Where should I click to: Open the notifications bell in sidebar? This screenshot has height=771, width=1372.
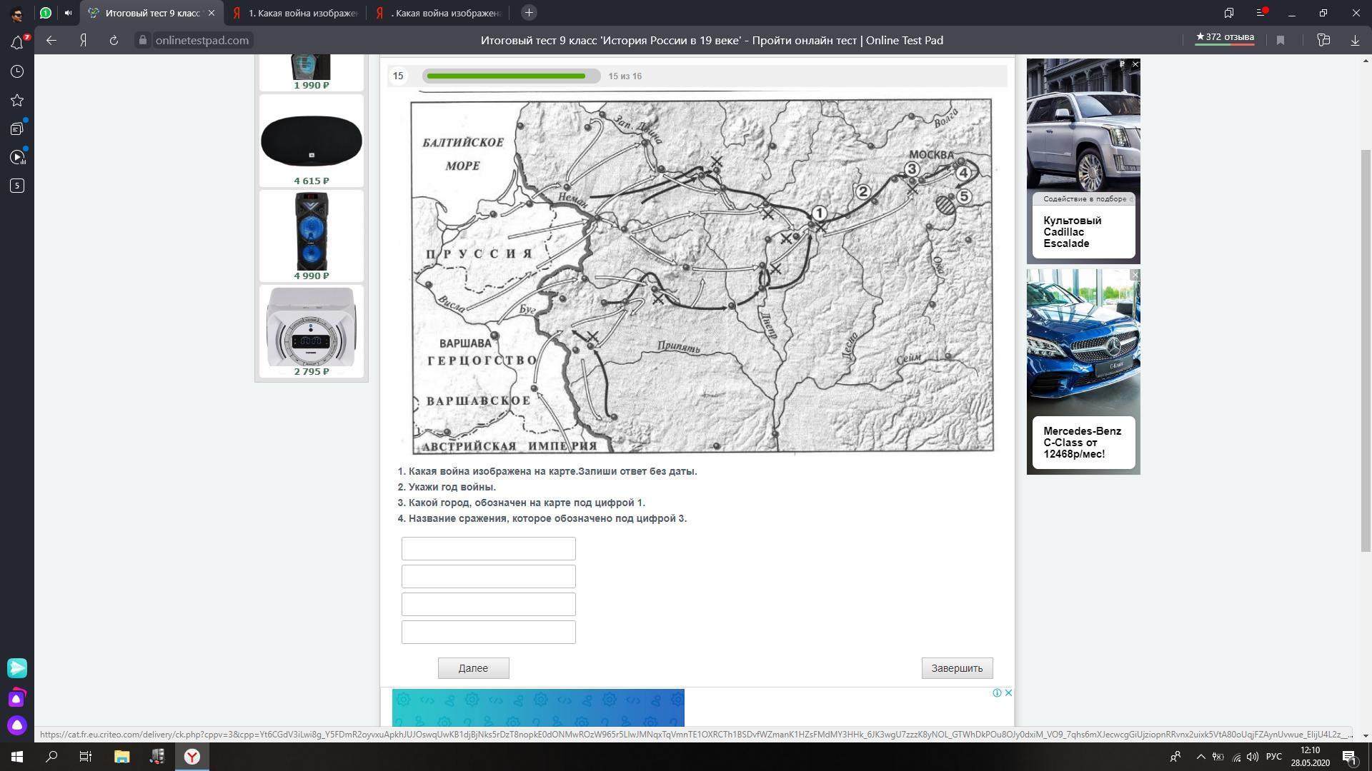click(17, 43)
